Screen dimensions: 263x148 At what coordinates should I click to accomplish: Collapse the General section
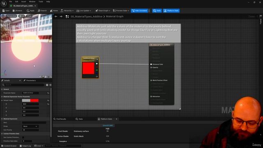[x=2, y=89]
